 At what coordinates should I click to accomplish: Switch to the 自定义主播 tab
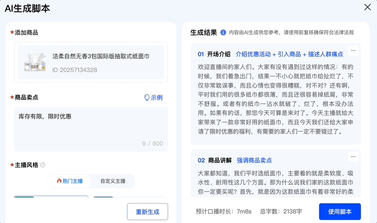(113, 181)
